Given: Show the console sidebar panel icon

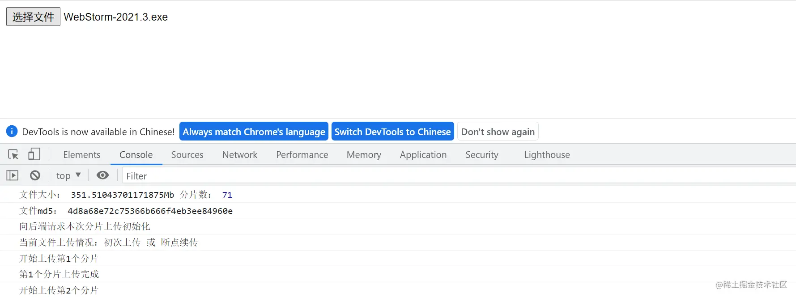Looking at the screenshot, I should (x=13, y=175).
